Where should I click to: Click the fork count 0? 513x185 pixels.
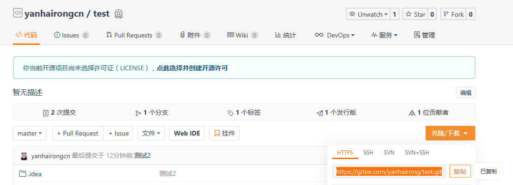[x=470, y=14]
